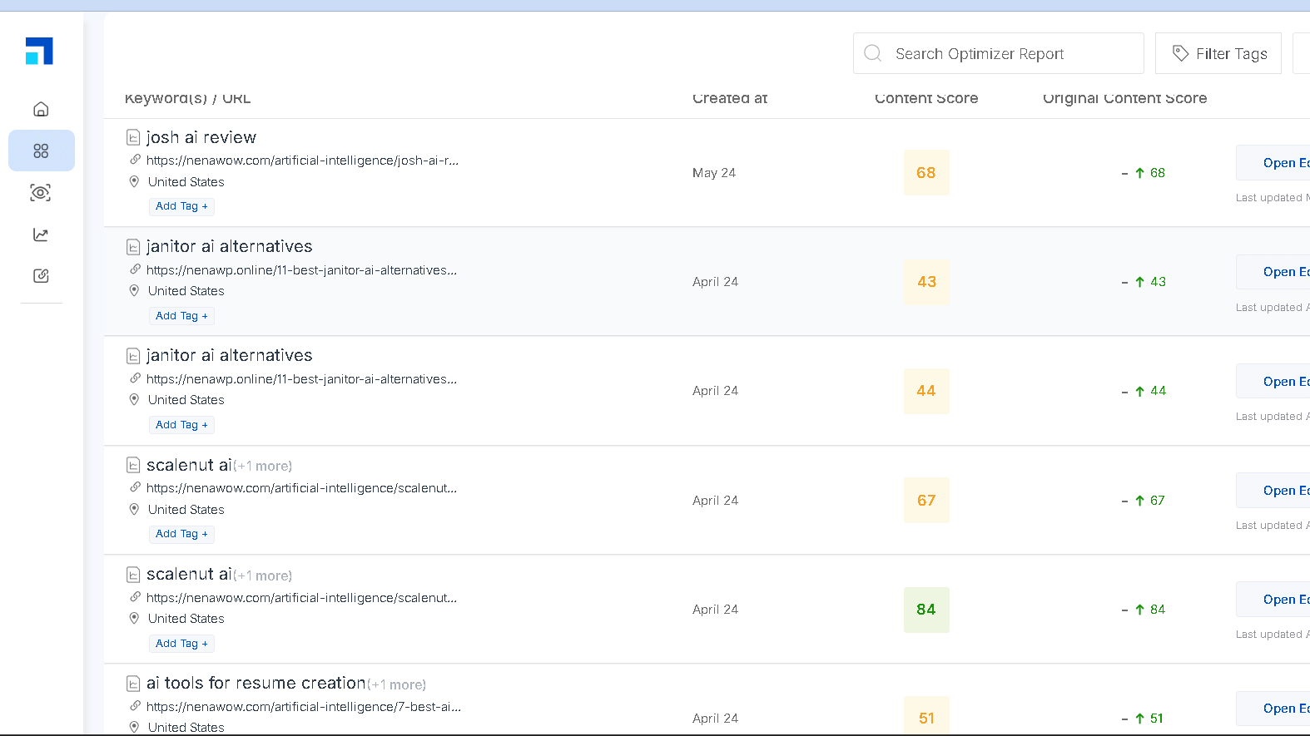Open Editor for the report scoring 67
The height and width of the screenshot is (736, 1310).
click(1273, 491)
